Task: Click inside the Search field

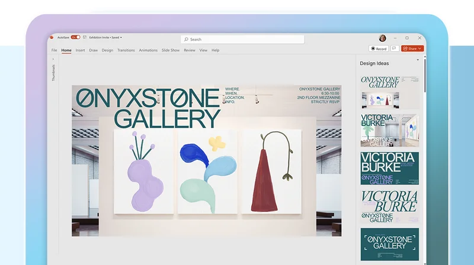Action: [242, 39]
